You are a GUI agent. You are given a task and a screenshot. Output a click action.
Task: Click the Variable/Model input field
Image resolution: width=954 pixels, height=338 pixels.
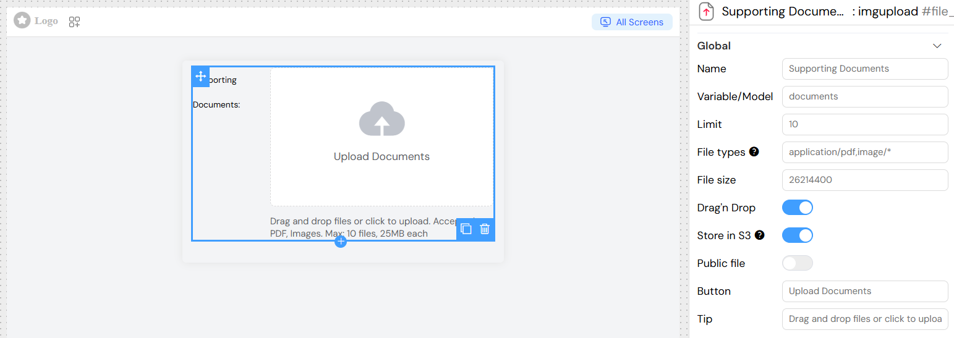(x=865, y=96)
